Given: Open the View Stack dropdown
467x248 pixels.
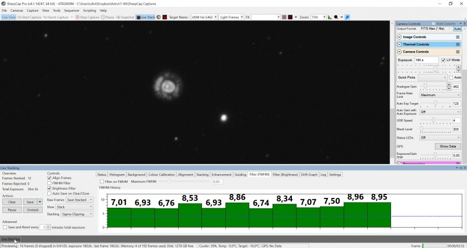Looking at the screenshot, I should point(75,207).
